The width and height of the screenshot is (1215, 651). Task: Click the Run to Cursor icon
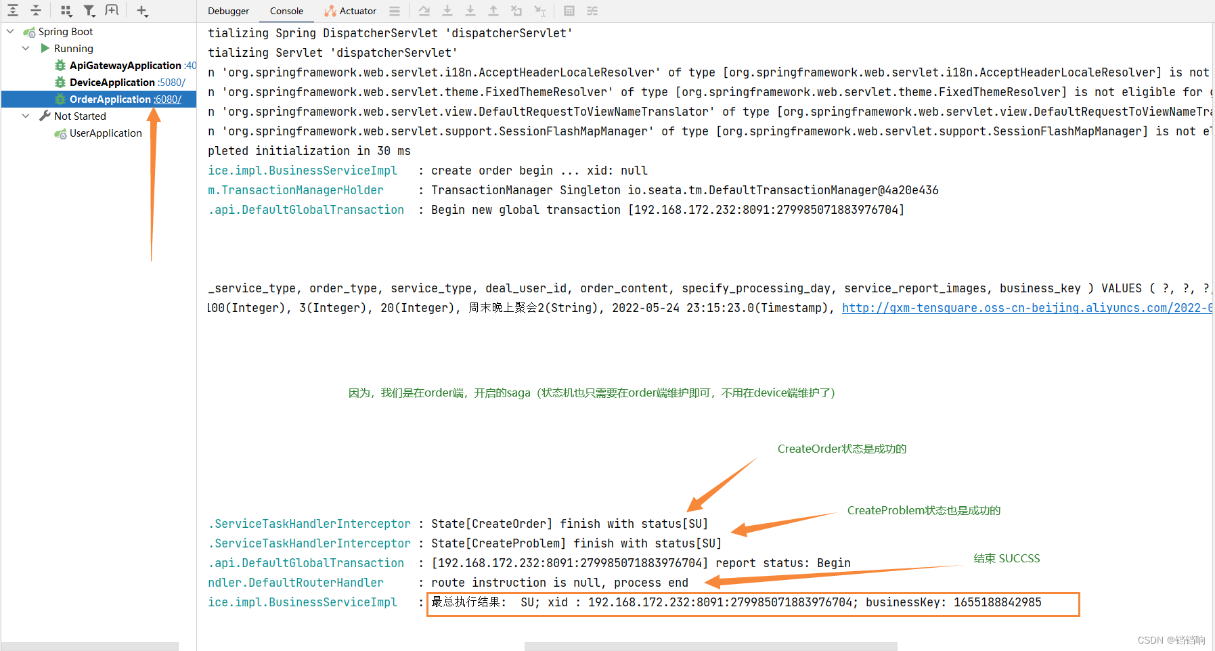click(x=539, y=11)
